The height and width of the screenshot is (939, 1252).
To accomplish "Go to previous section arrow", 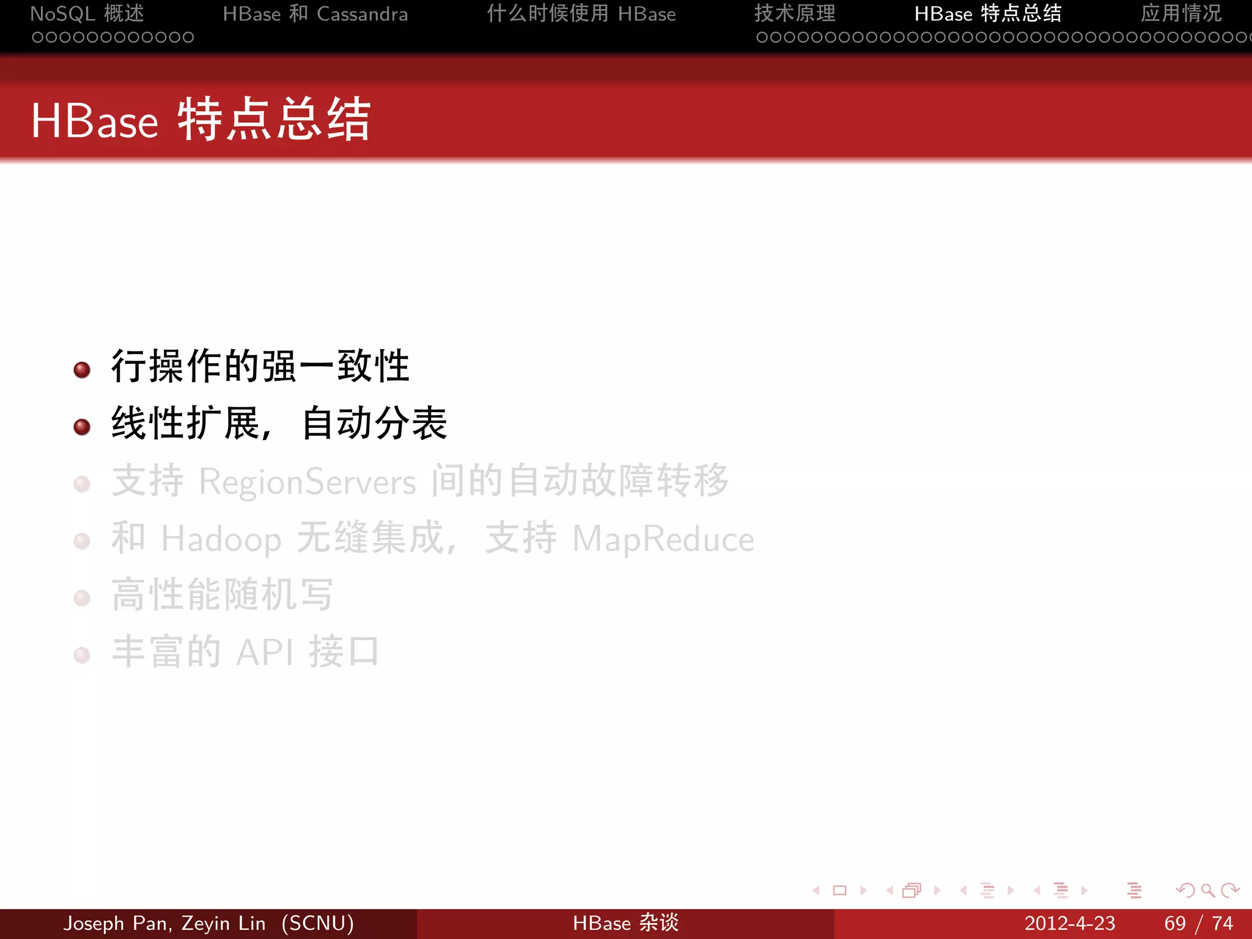I will click(x=1037, y=890).
